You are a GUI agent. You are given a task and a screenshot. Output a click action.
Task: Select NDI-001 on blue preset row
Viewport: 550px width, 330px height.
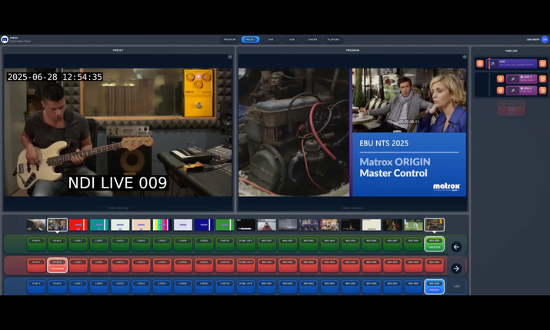pyautogui.click(x=267, y=287)
